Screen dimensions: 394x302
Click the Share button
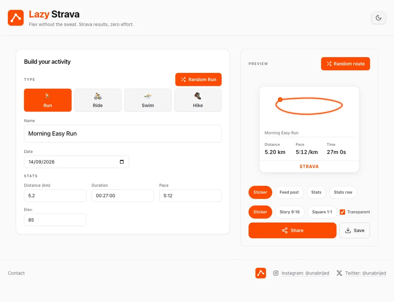(292, 230)
